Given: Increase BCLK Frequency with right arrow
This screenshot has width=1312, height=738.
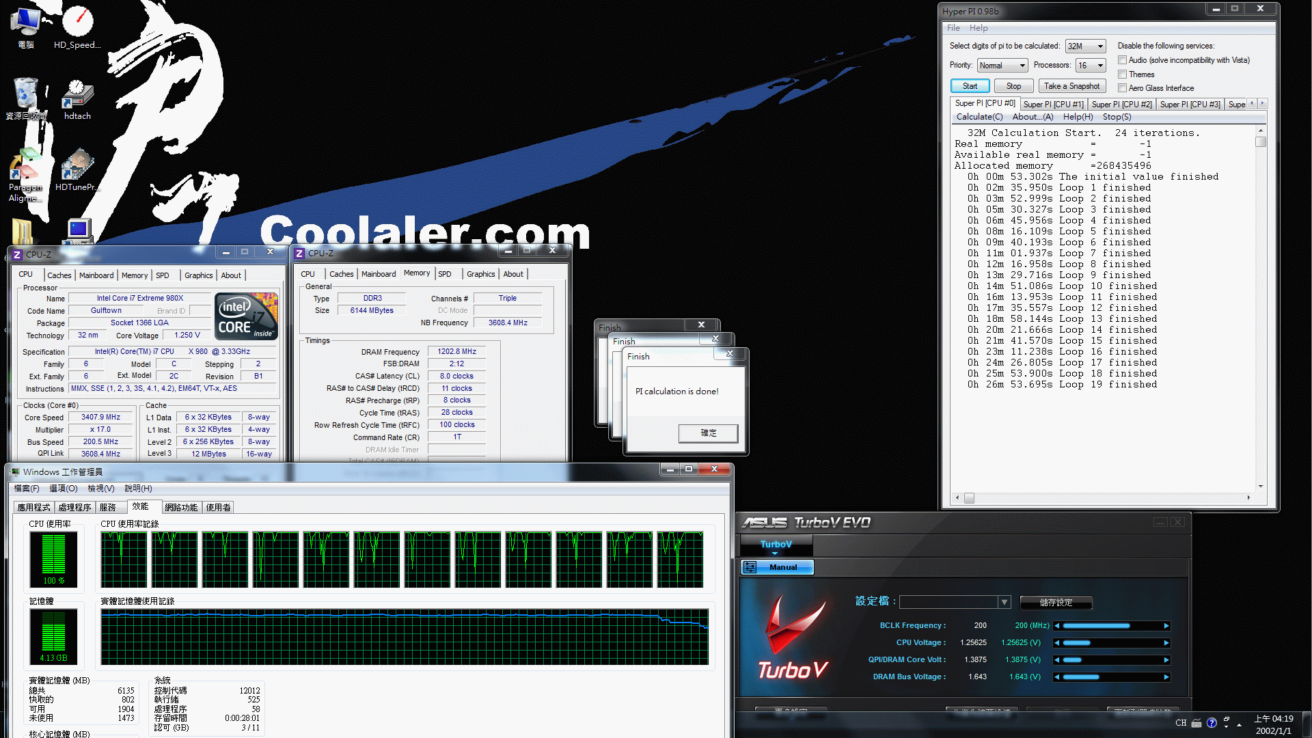Looking at the screenshot, I should [x=1166, y=626].
